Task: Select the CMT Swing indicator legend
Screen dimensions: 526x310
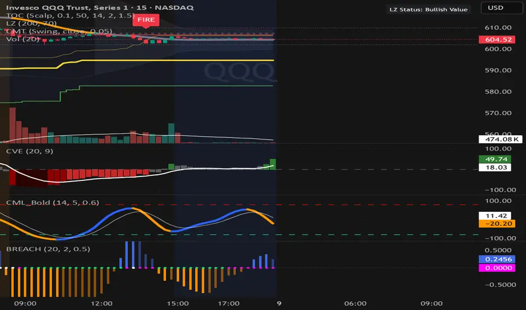Action: click(x=59, y=31)
